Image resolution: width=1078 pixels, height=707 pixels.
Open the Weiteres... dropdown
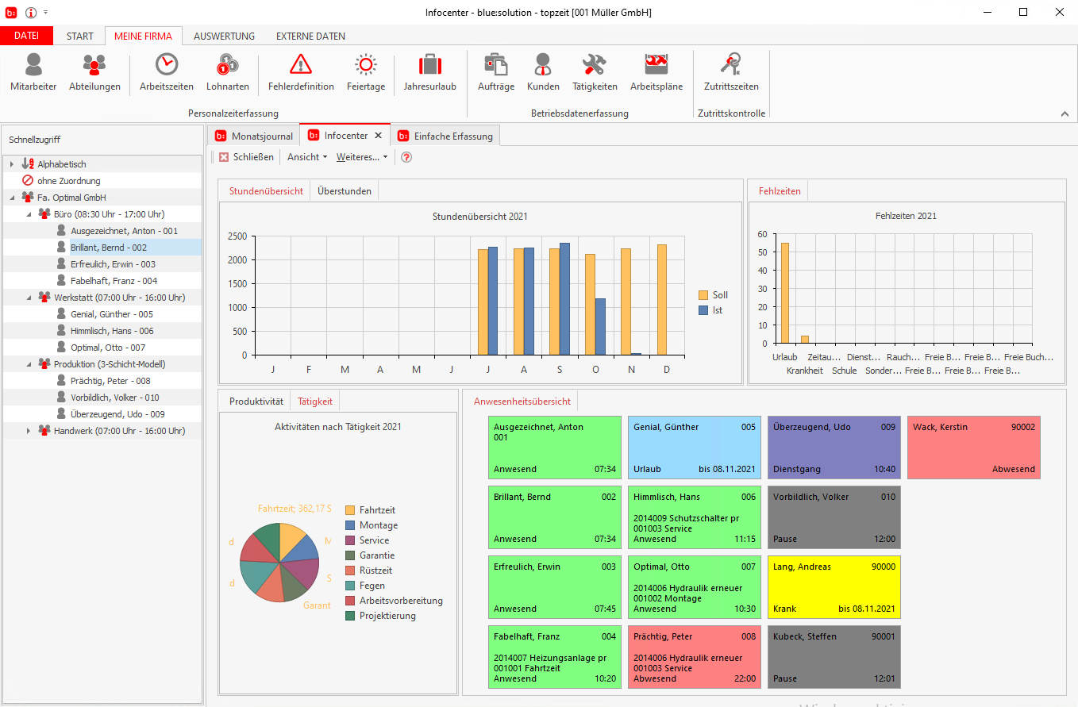[362, 157]
